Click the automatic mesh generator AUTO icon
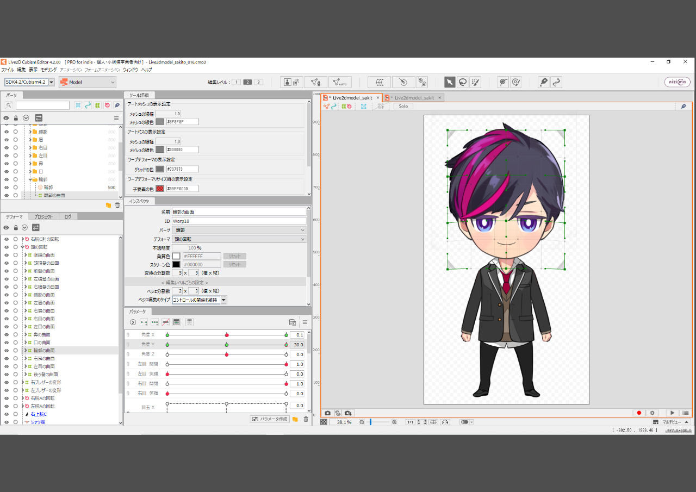This screenshot has height=492, width=696. tap(340, 82)
